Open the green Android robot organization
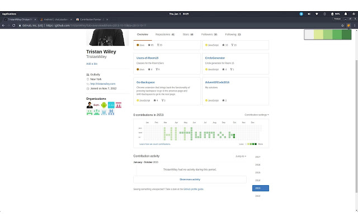This screenshot has width=358, height=223. point(104,105)
